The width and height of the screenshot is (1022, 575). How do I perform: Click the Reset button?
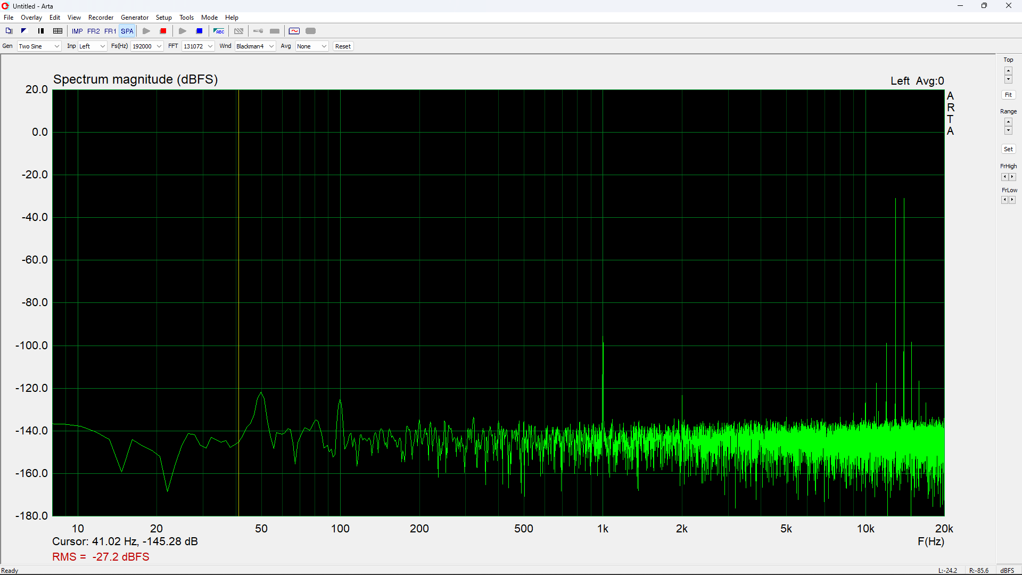343,46
